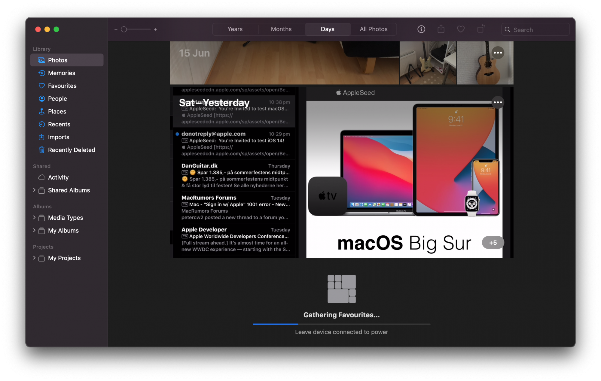Open the Info inspector icon
601x381 pixels.
pos(421,29)
